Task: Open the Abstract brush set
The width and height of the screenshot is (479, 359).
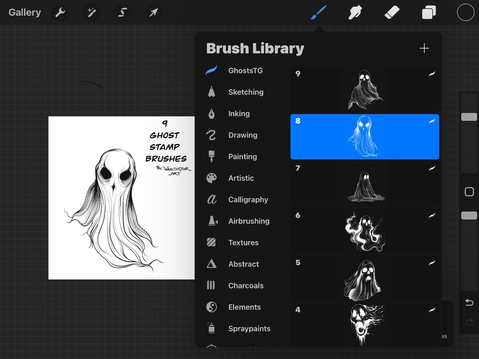Action: [x=243, y=264]
